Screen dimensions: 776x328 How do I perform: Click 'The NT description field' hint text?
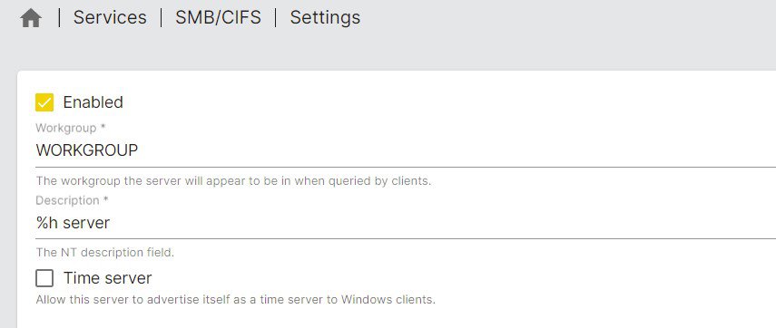point(105,253)
